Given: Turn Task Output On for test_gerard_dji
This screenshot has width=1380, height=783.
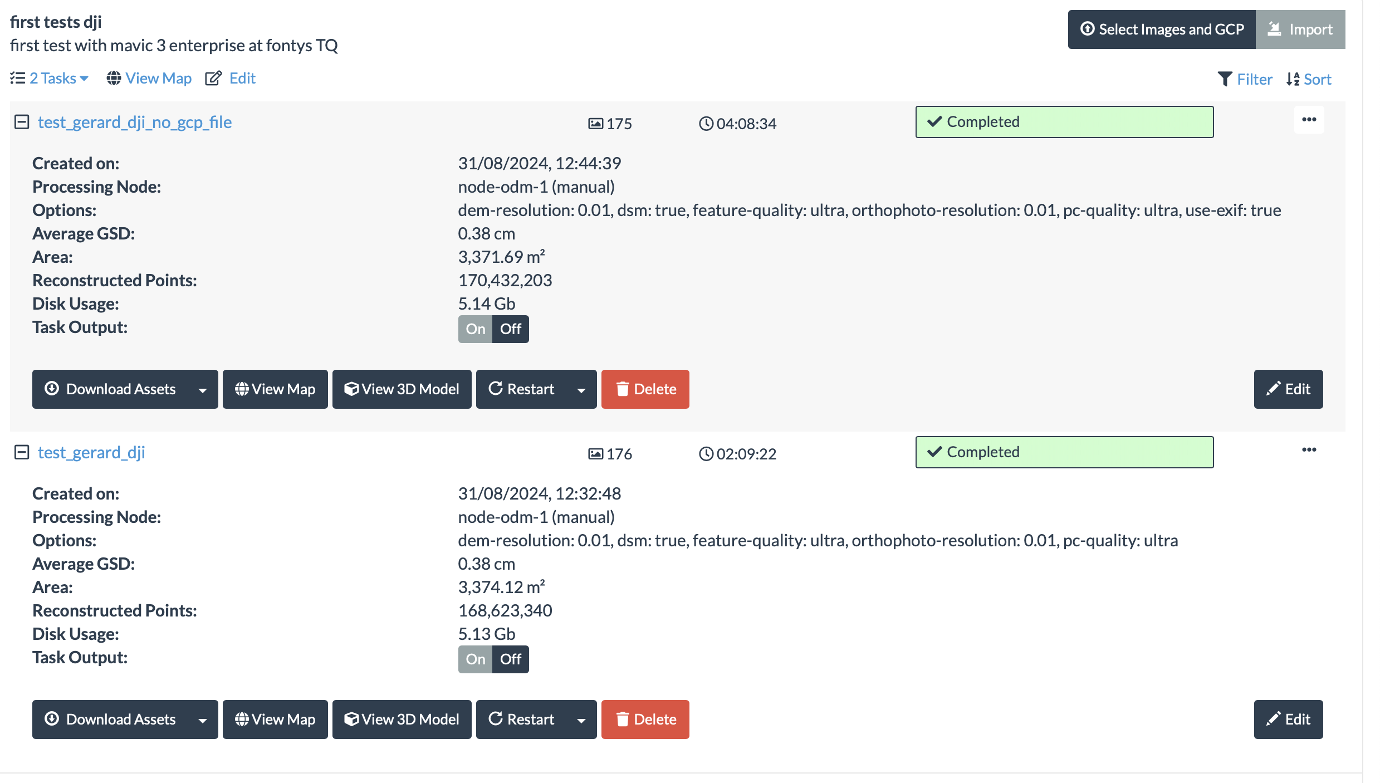Looking at the screenshot, I should (475, 659).
